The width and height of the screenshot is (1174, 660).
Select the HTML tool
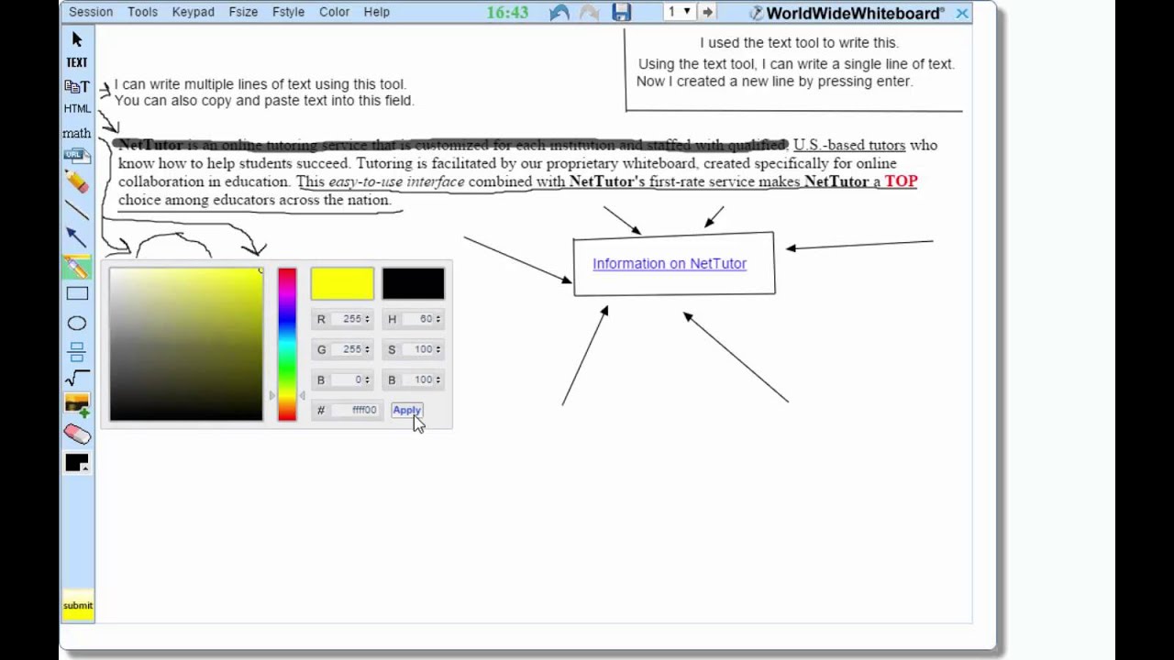click(x=77, y=108)
